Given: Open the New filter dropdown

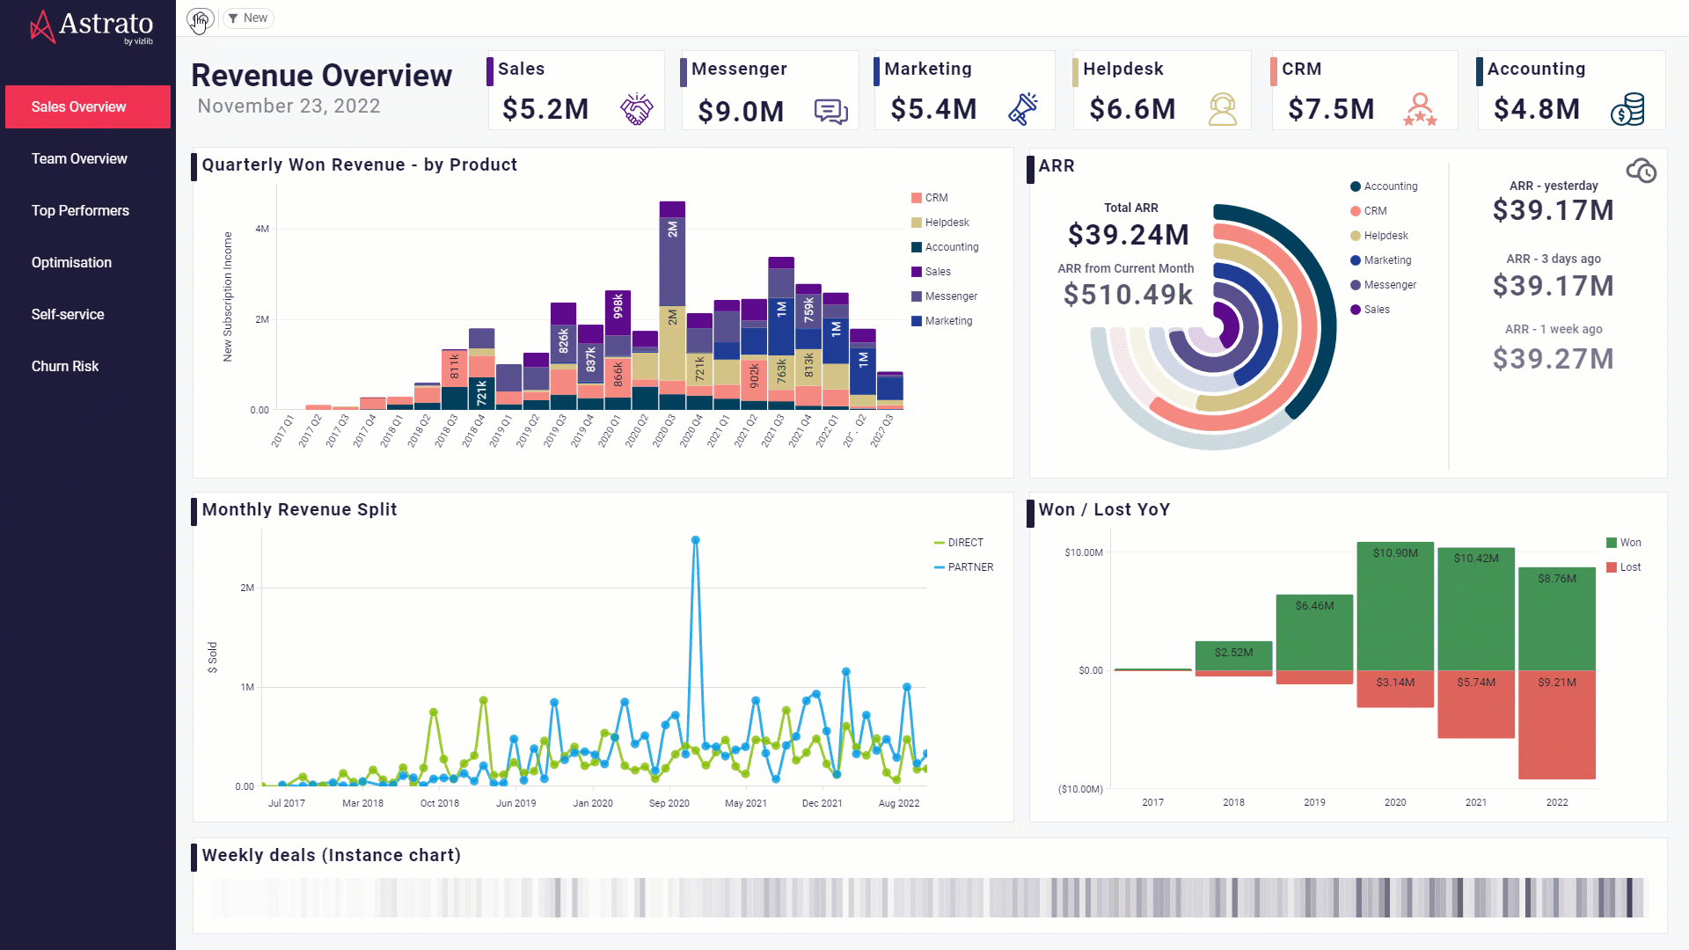Looking at the screenshot, I should click(248, 18).
